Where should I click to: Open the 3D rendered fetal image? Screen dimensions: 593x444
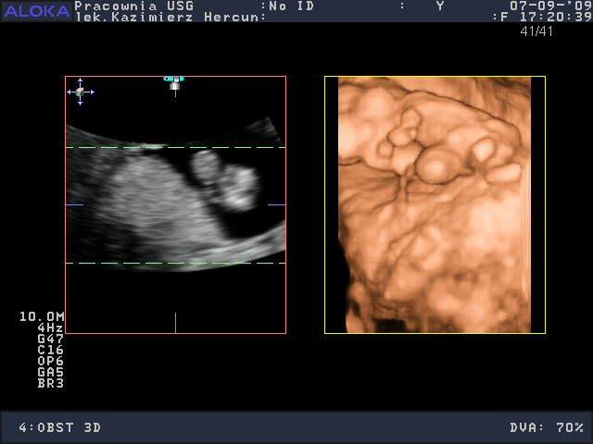[435, 204]
